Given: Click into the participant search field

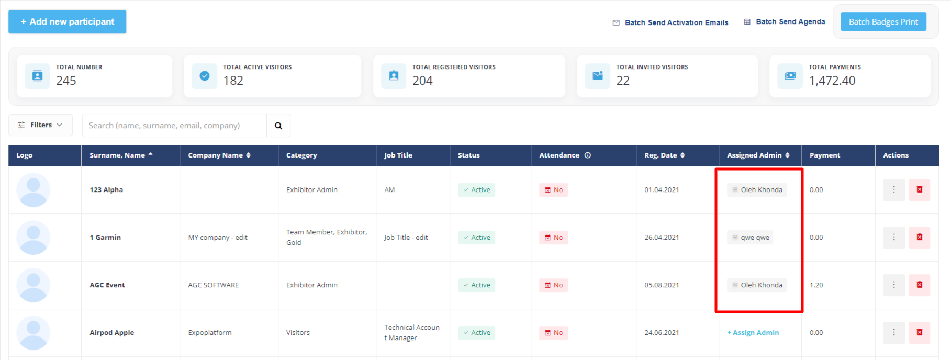Looking at the screenshot, I should coord(174,126).
